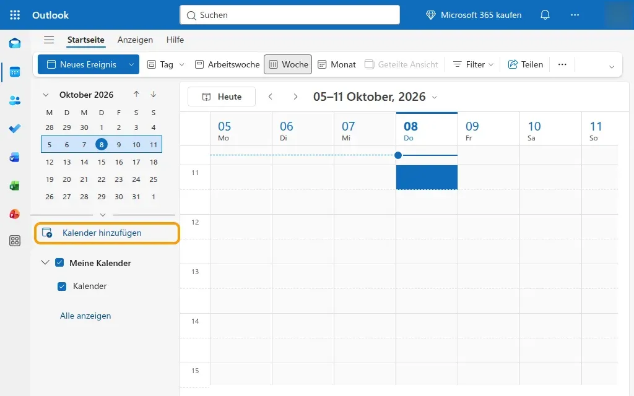The image size is (634, 396).
Task: Click the Microsoft 365 kaufen diamond link
Action: point(474,15)
